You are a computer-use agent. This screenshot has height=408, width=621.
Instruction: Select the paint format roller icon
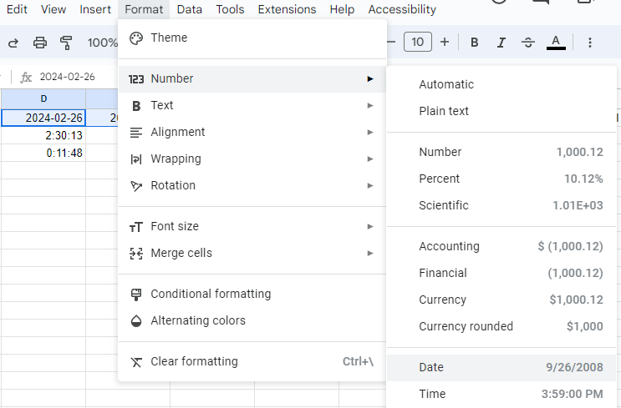tap(66, 43)
